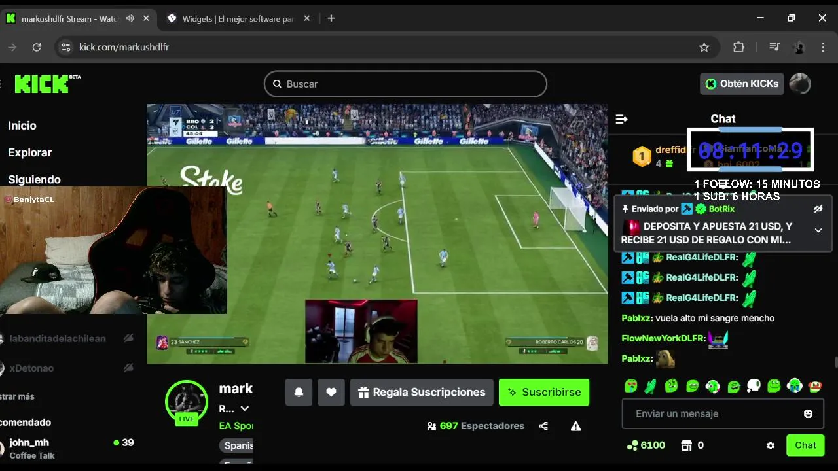838x471 pixels.
Task: View channel points balance 6100
Action: (646, 445)
